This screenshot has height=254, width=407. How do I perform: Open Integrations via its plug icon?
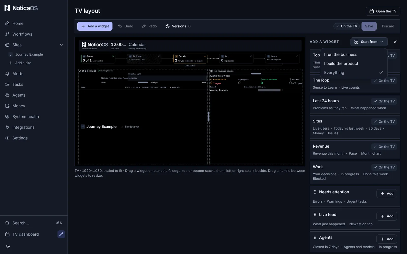[7, 127]
